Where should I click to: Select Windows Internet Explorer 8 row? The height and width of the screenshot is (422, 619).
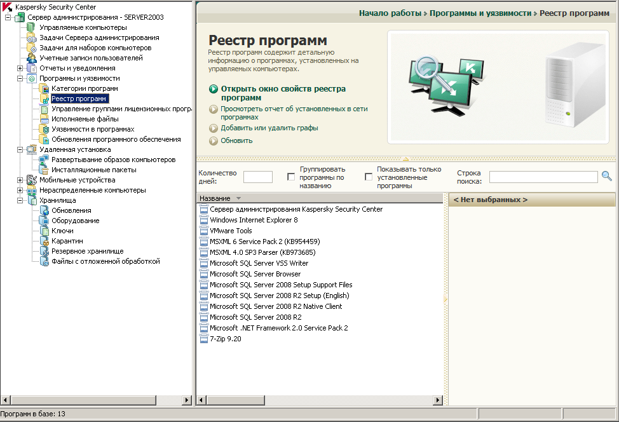coord(254,220)
